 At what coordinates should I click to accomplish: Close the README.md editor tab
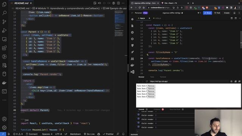pyautogui.click(x=31, y=3)
